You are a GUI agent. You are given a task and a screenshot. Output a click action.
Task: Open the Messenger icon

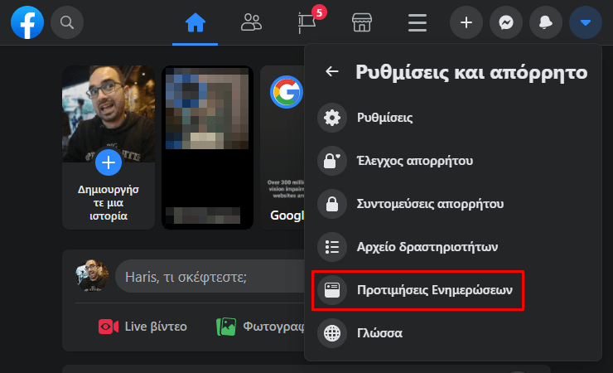pos(506,22)
